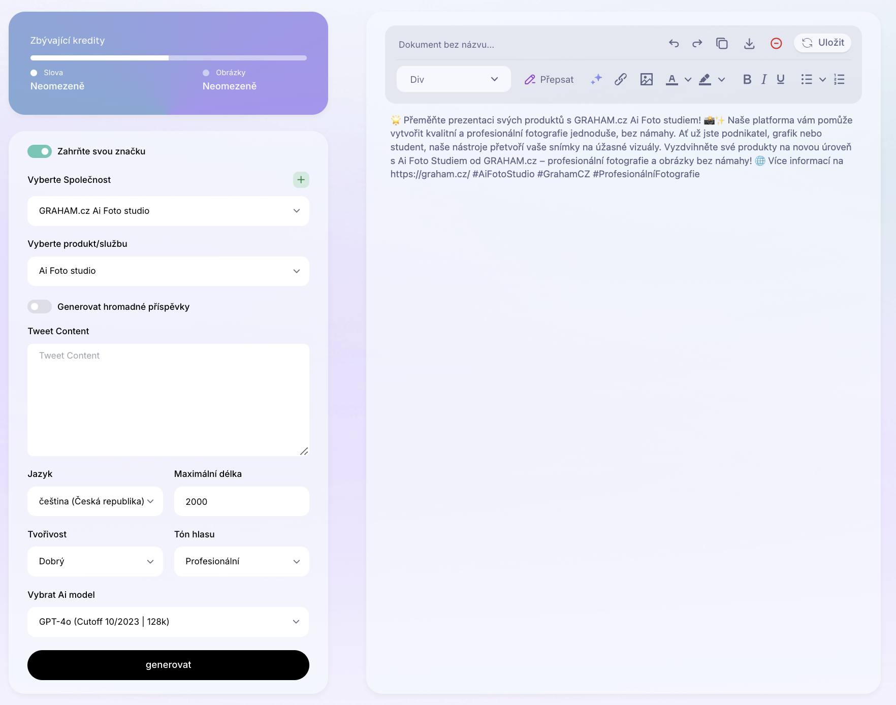Click the text color A icon
This screenshot has height=705, width=896.
coord(672,79)
